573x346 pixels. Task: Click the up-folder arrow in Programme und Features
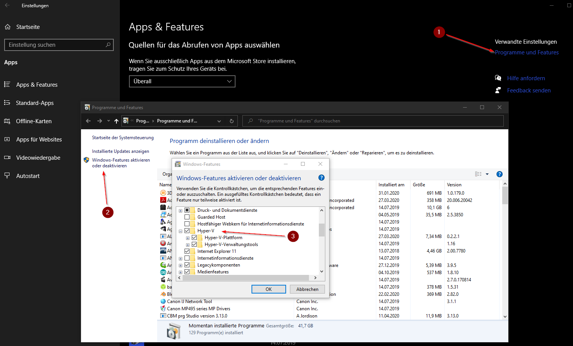(x=116, y=121)
